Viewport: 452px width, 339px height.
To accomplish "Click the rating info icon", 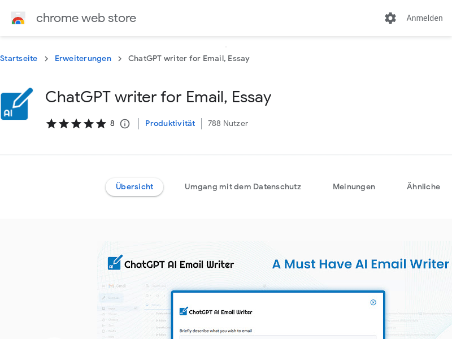I will point(125,124).
